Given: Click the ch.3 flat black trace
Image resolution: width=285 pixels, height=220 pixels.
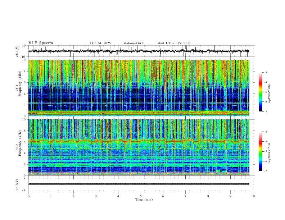Looking at the screenshot, I should tap(139, 184).
